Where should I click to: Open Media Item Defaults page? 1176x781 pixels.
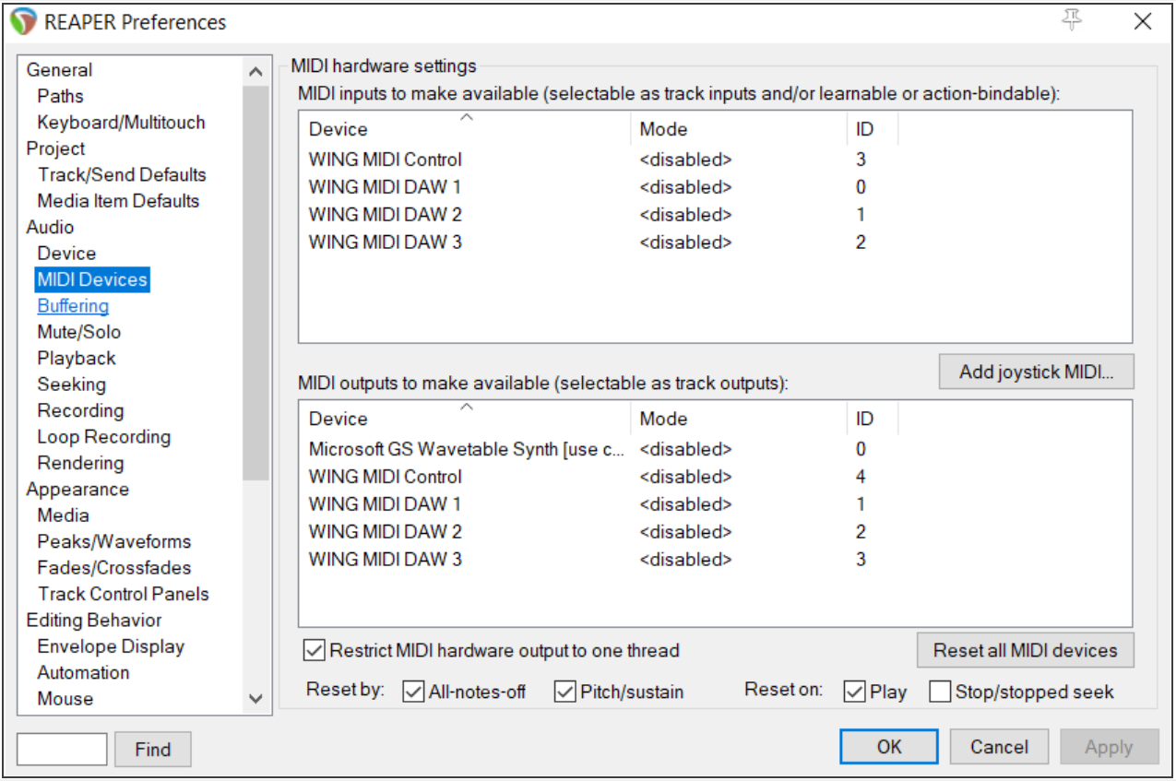118,201
